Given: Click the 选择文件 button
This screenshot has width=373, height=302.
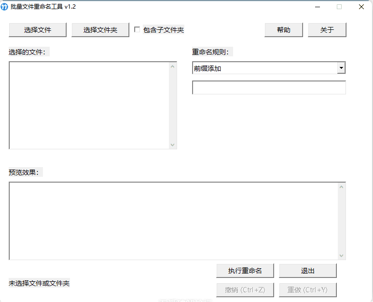Looking at the screenshot, I should 38,30.
